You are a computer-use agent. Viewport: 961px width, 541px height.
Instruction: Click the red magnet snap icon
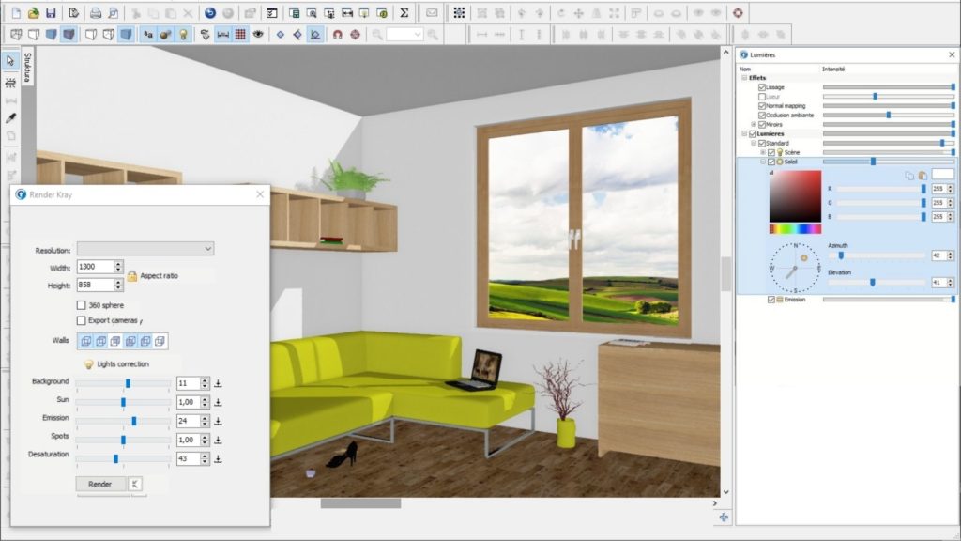coord(337,34)
